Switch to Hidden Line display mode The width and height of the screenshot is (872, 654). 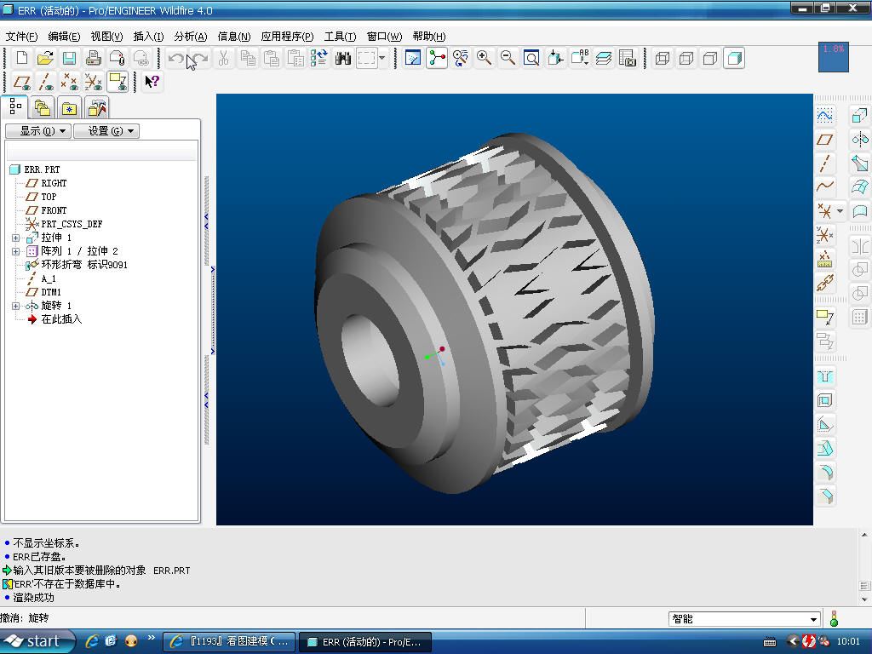[x=686, y=58]
